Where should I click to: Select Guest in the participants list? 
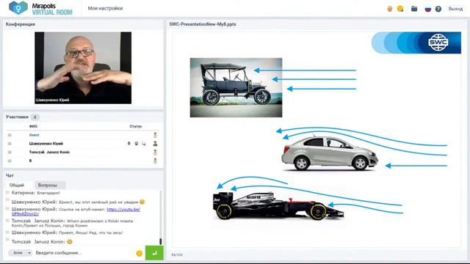click(x=35, y=135)
